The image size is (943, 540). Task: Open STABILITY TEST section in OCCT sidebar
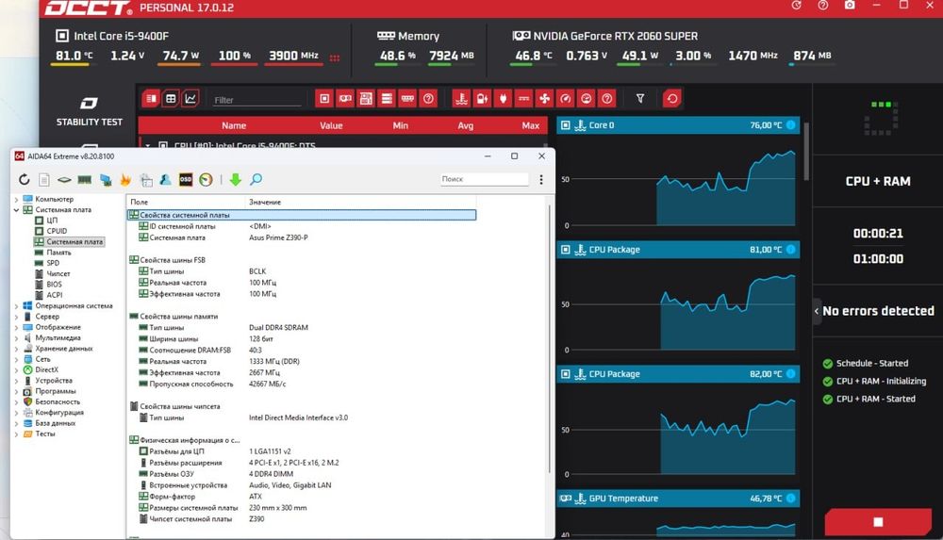tap(89, 112)
